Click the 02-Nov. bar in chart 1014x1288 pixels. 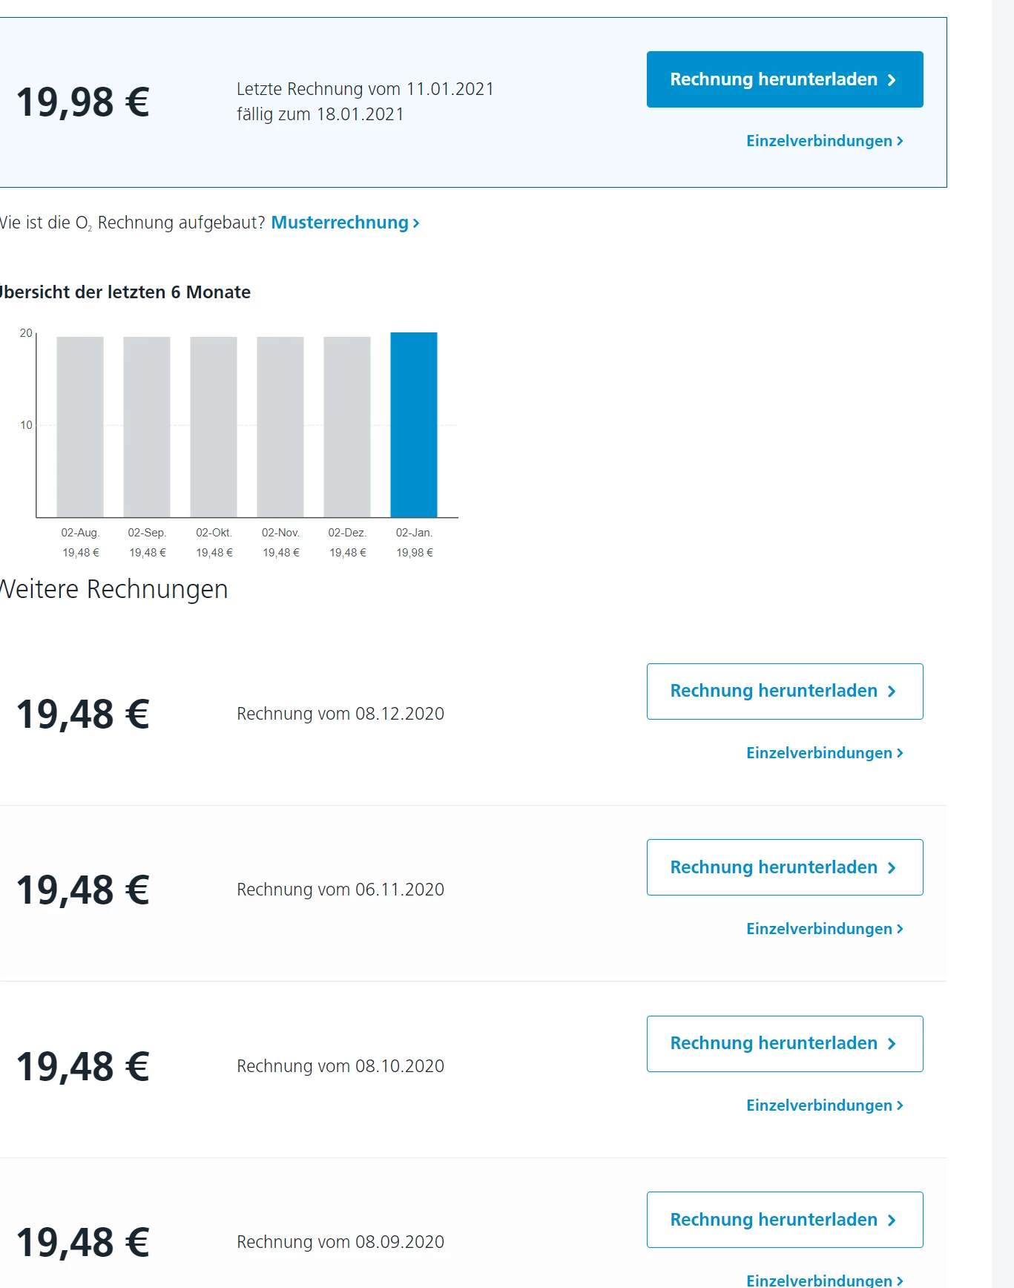280,427
